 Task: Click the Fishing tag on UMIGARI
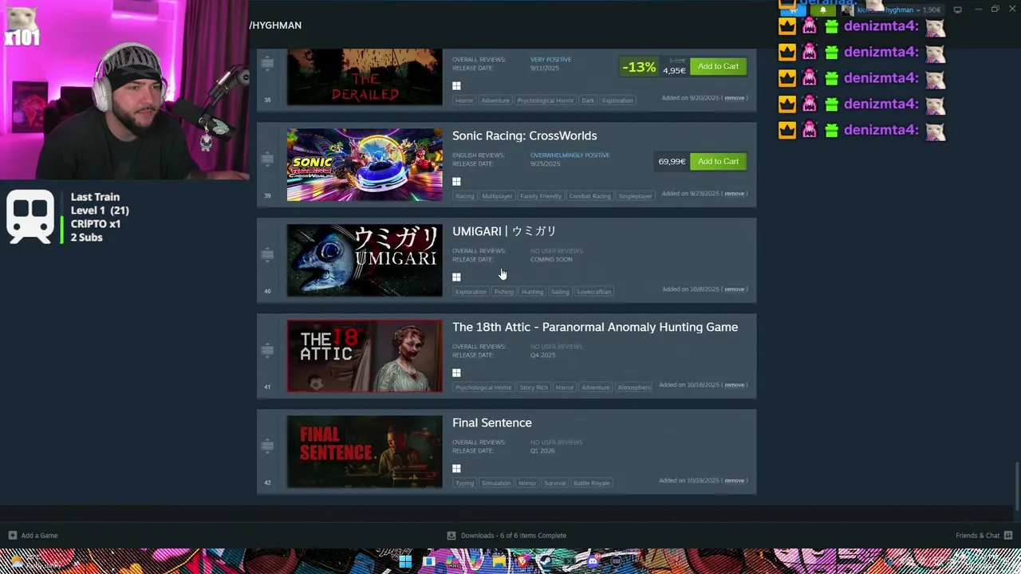point(503,292)
